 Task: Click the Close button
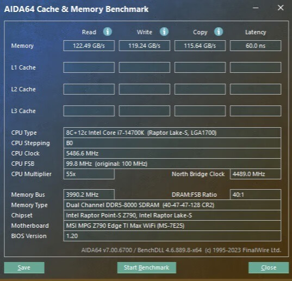(x=269, y=267)
